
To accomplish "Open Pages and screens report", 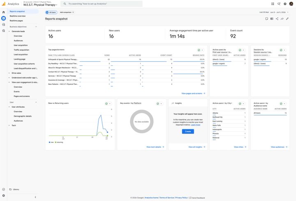I will tap(21, 96).
